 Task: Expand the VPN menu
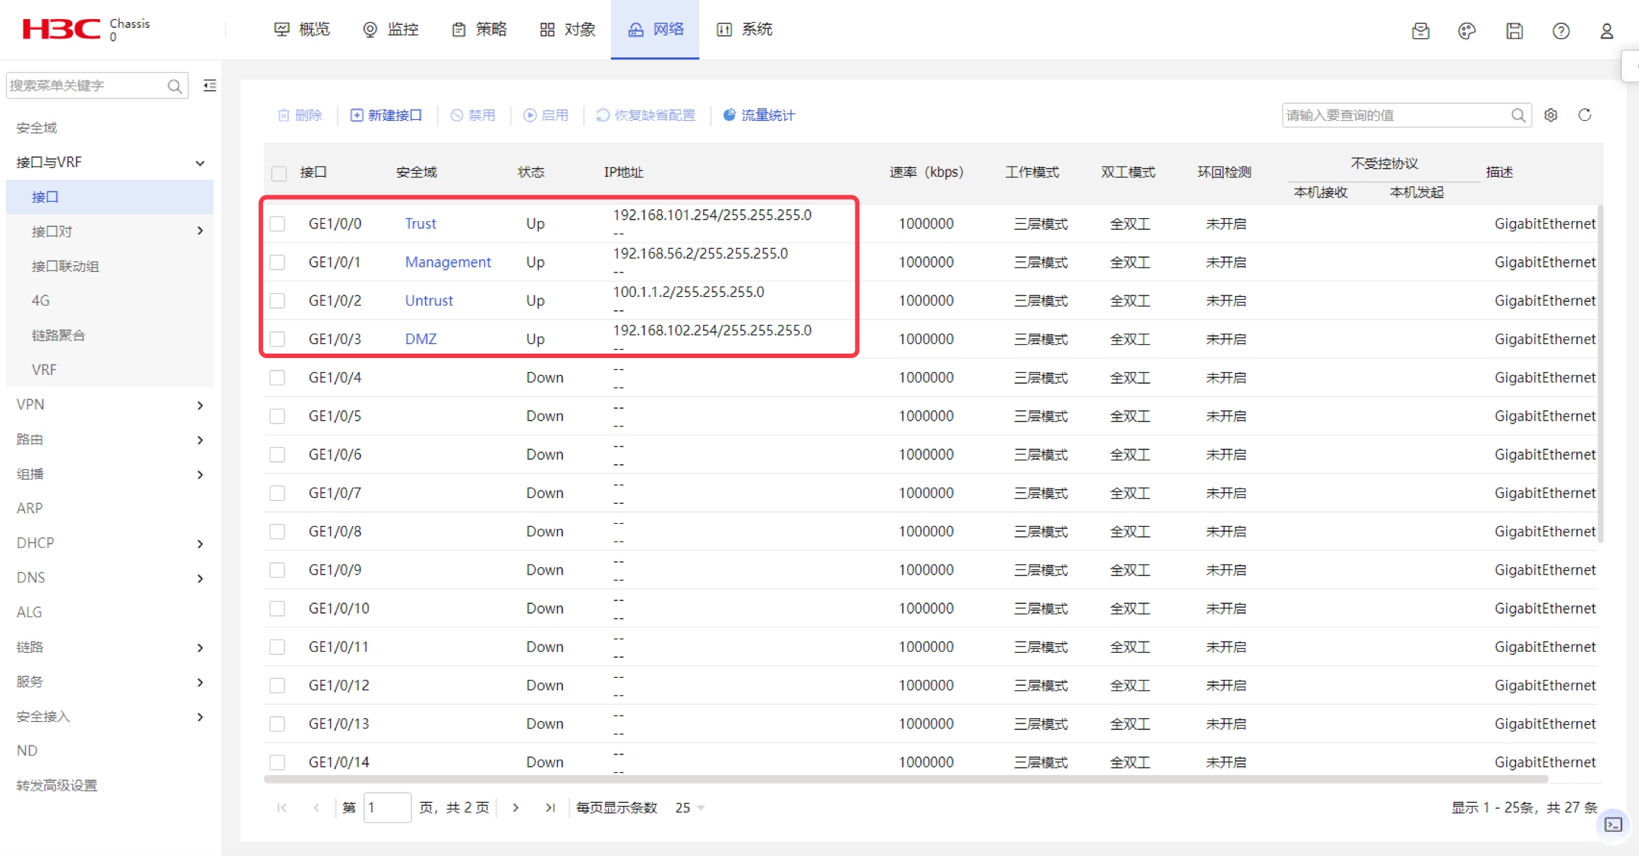coord(200,405)
